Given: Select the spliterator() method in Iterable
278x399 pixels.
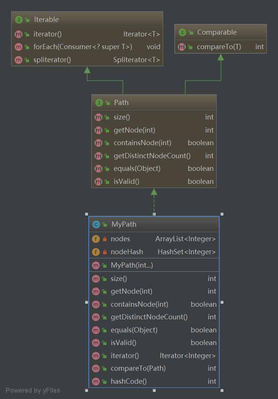Looking at the screenshot, I should 52,60.
